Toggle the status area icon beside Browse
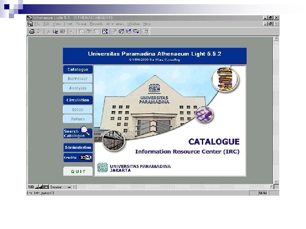Image resolution: width=306 pixels, height=229 pixels. [x=45, y=187]
